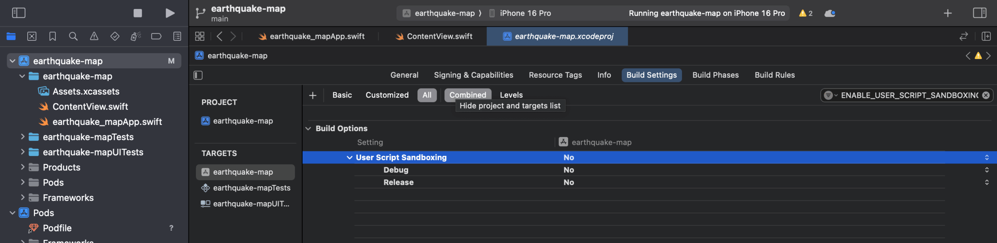Open the test navigator diamond icon
The width and height of the screenshot is (997, 243).
(x=115, y=36)
